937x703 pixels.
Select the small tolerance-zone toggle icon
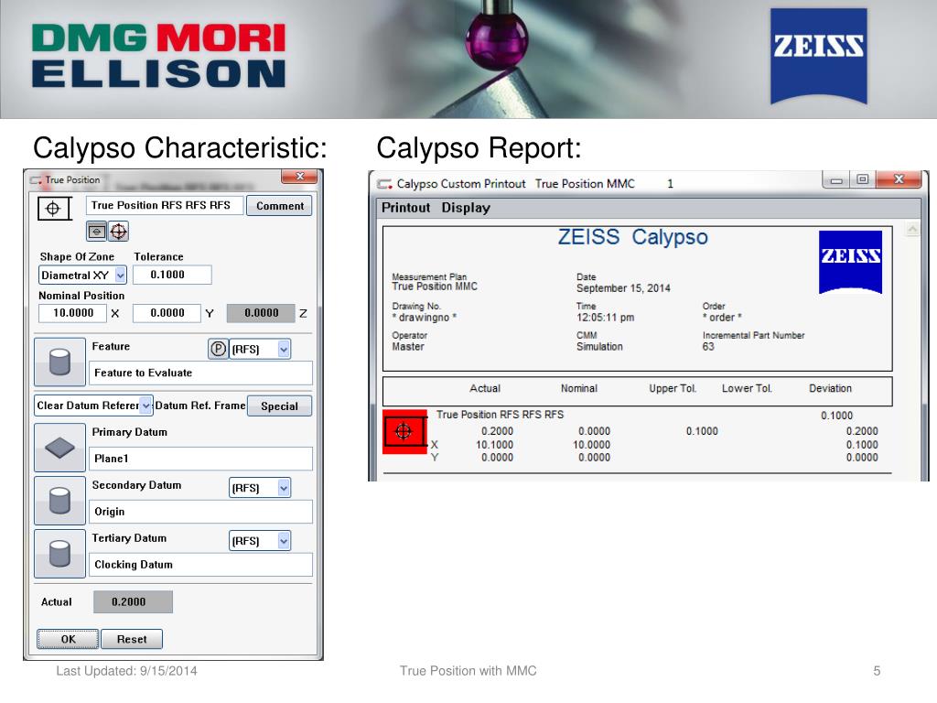tap(97, 232)
